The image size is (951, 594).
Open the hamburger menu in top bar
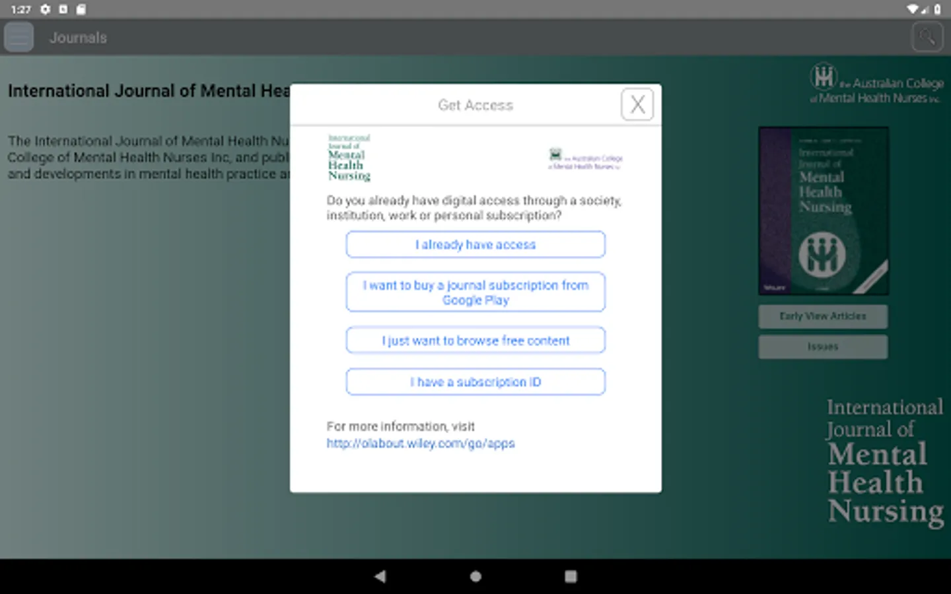click(x=18, y=37)
